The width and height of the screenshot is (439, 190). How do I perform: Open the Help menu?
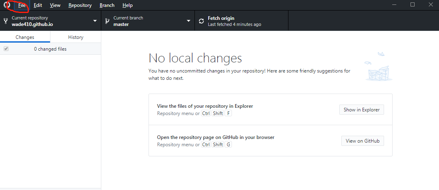(127, 5)
